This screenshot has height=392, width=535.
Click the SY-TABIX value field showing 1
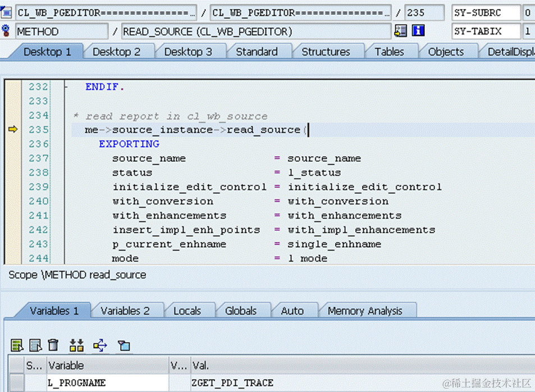[x=528, y=31]
